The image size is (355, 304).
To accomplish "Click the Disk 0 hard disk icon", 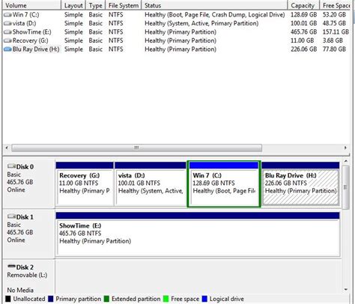I will point(11,166).
